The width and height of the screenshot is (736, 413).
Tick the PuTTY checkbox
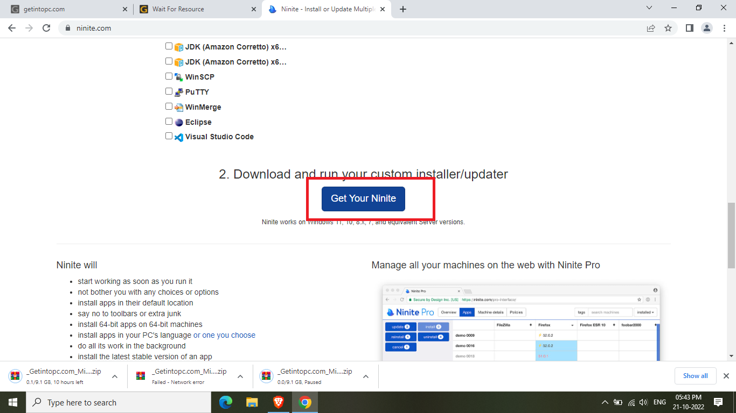(x=169, y=91)
